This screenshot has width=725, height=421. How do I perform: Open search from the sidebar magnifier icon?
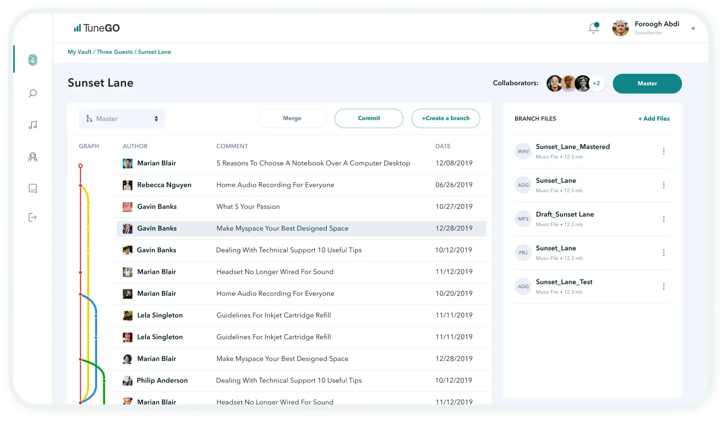click(x=33, y=93)
